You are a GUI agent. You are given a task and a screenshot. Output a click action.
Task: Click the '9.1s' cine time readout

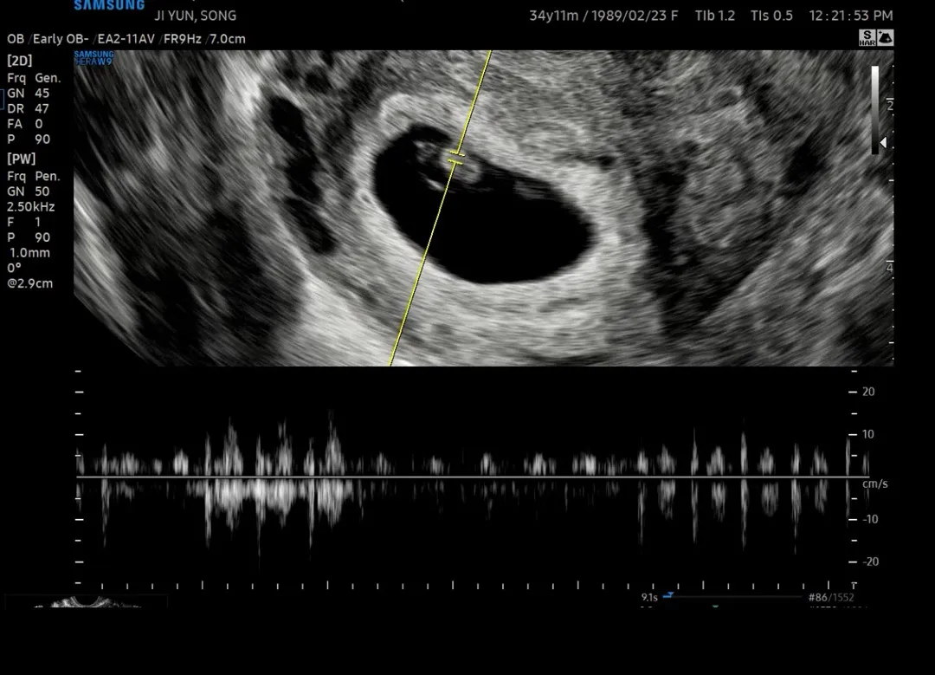649,597
